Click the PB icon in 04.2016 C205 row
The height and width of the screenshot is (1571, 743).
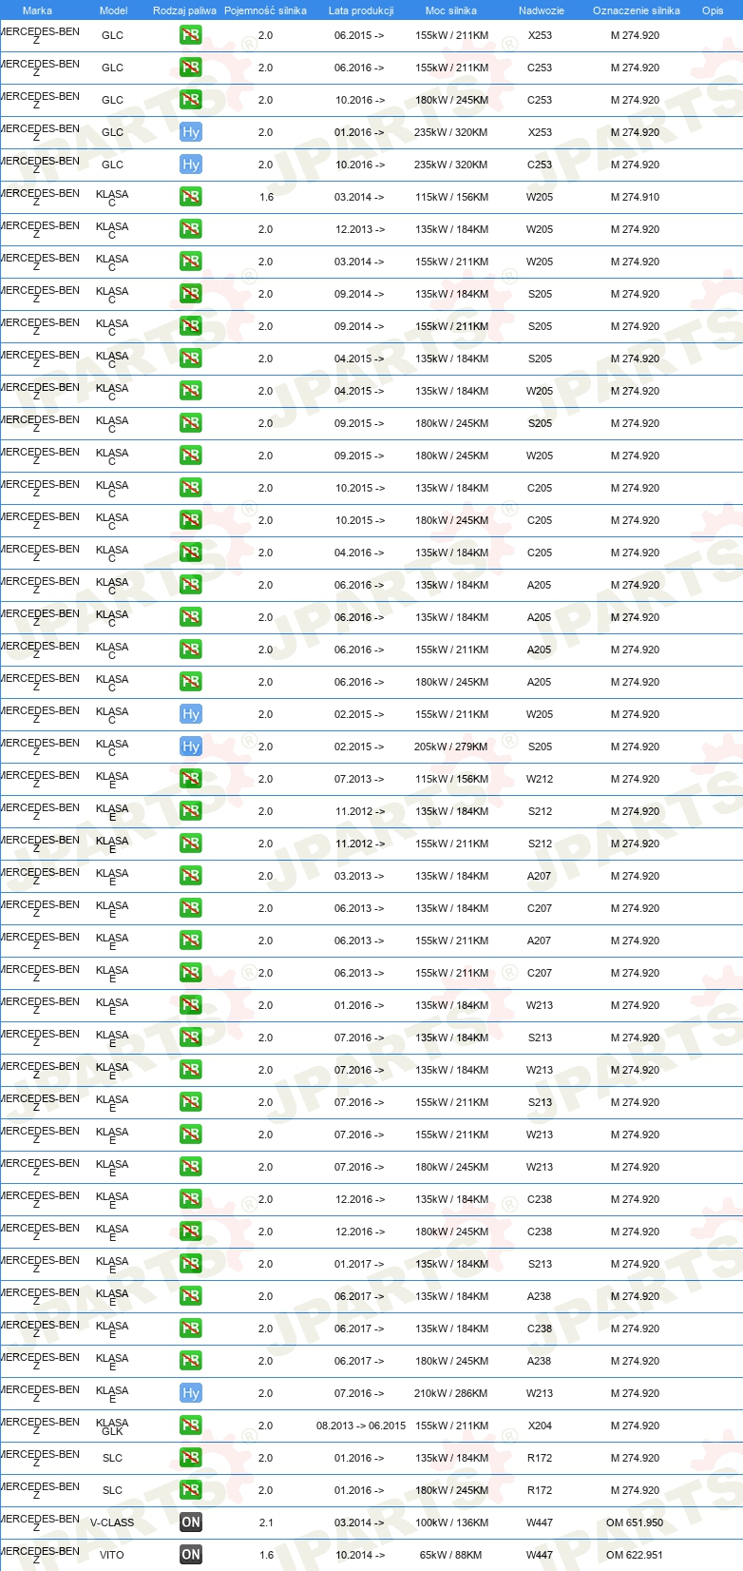pos(191,553)
